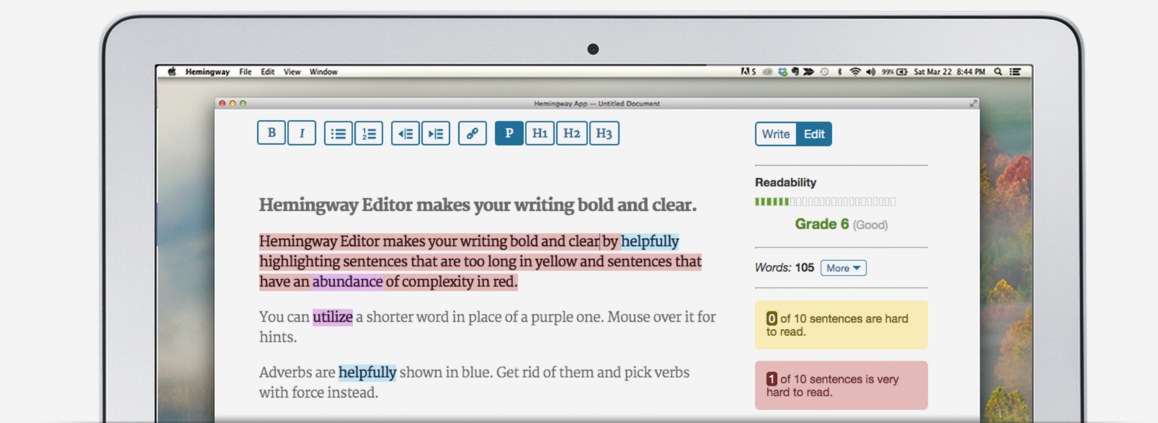The image size is (1158, 423).
Task: Click the Words: 105 count
Action: pyautogui.click(x=785, y=268)
